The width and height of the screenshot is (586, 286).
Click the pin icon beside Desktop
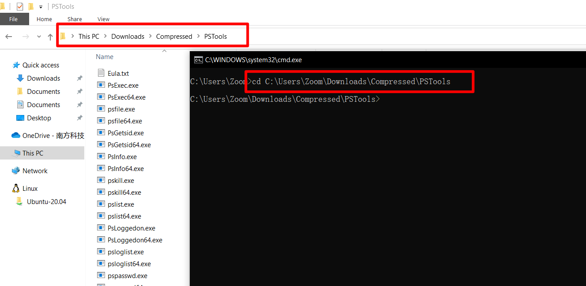[x=79, y=118]
